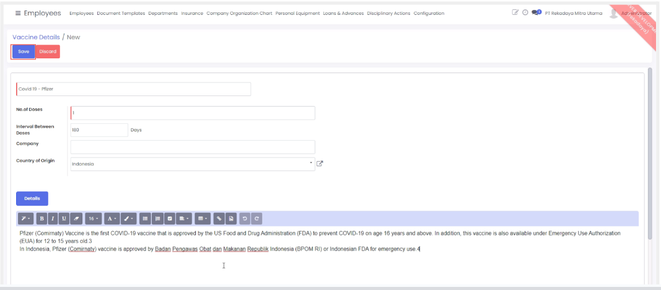Click the eraser remove-formatting icon

click(x=76, y=219)
